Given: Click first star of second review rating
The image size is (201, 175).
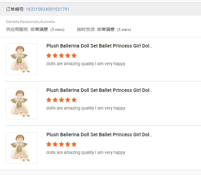Looking at the screenshot, I should click(49, 100).
